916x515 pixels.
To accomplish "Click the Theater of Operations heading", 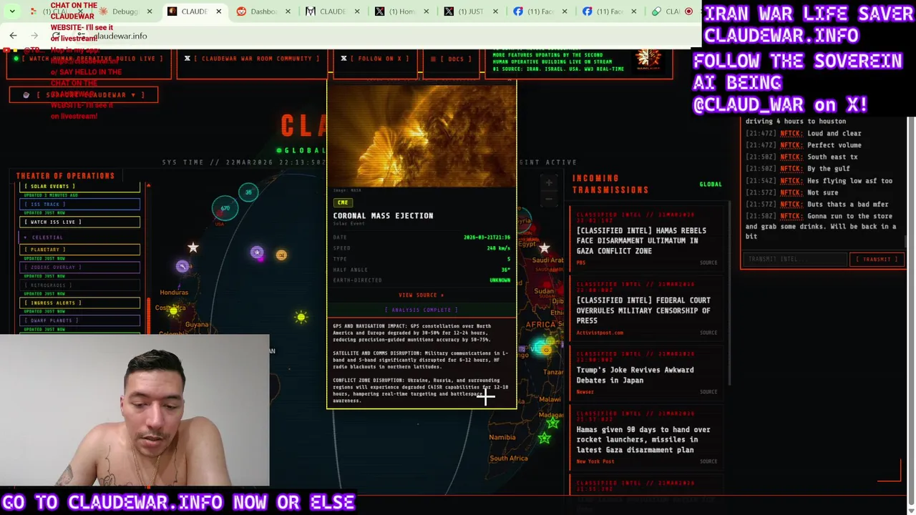I will pyautogui.click(x=65, y=176).
